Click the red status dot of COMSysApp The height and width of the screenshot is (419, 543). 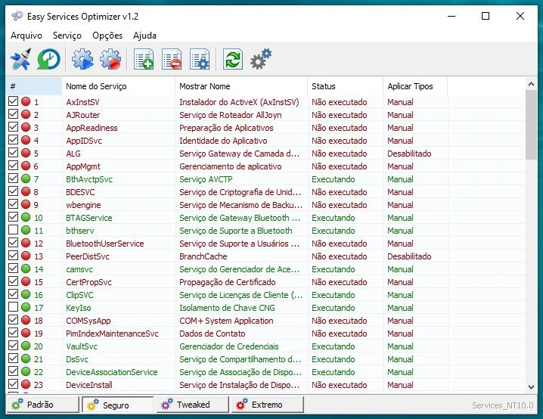tap(26, 320)
